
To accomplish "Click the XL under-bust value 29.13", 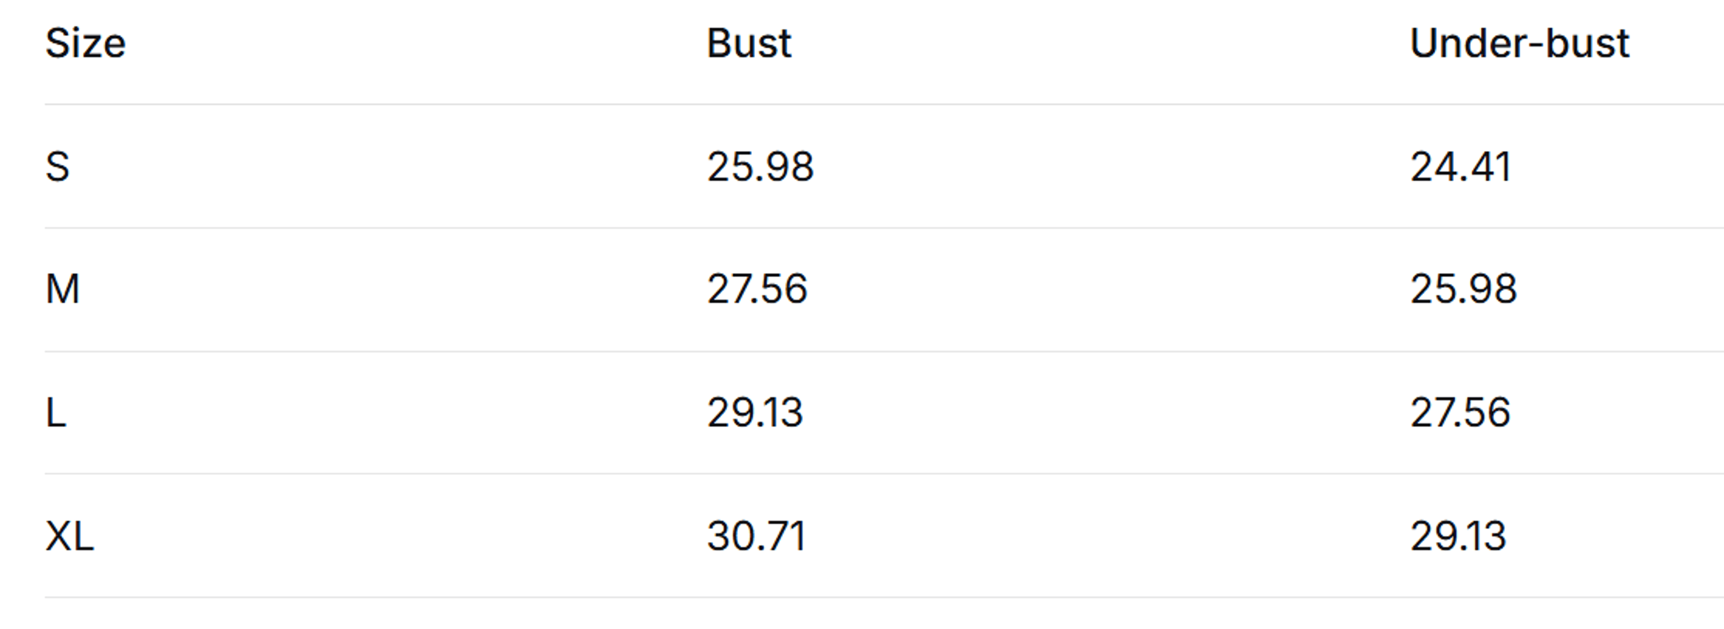I will 1458,536.
